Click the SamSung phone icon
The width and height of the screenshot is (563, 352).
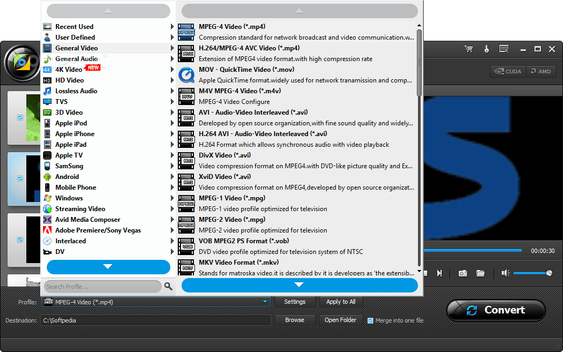click(47, 166)
